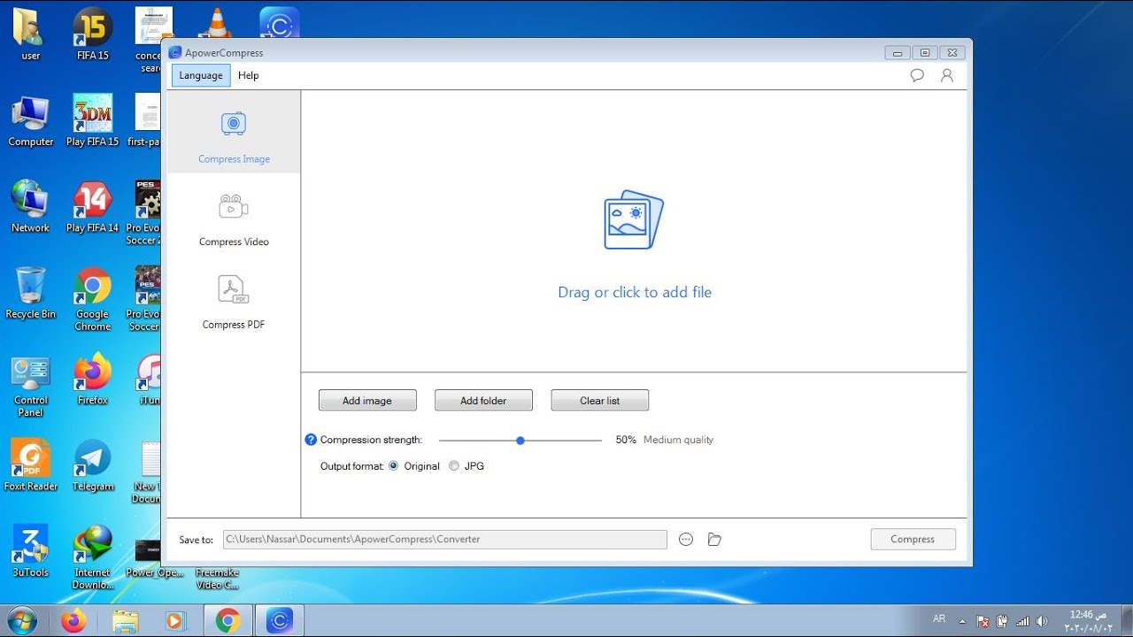Screen dimensions: 1133x637
Task: Open the Language menu
Action: click(x=201, y=75)
